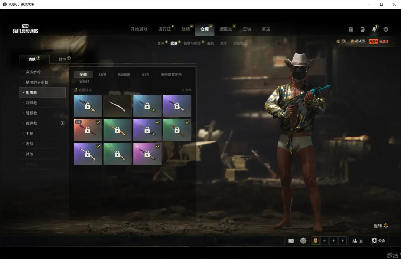Open the chat speech-bubble icon
The width and height of the screenshot is (401, 259).
coord(291,241)
